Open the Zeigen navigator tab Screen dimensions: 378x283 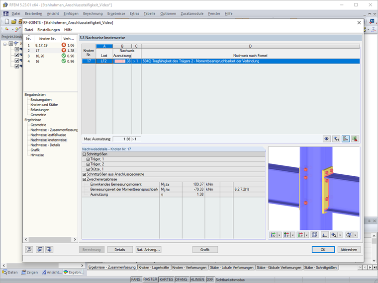(x=29, y=272)
